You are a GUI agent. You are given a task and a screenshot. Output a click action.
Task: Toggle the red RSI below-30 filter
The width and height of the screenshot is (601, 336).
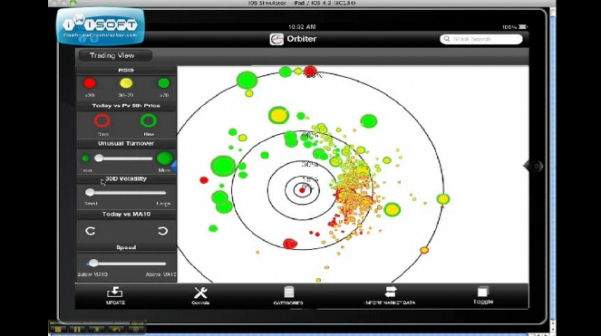(x=90, y=83)
